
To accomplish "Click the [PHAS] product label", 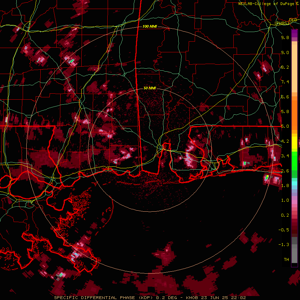I will (x=282, y=23).
